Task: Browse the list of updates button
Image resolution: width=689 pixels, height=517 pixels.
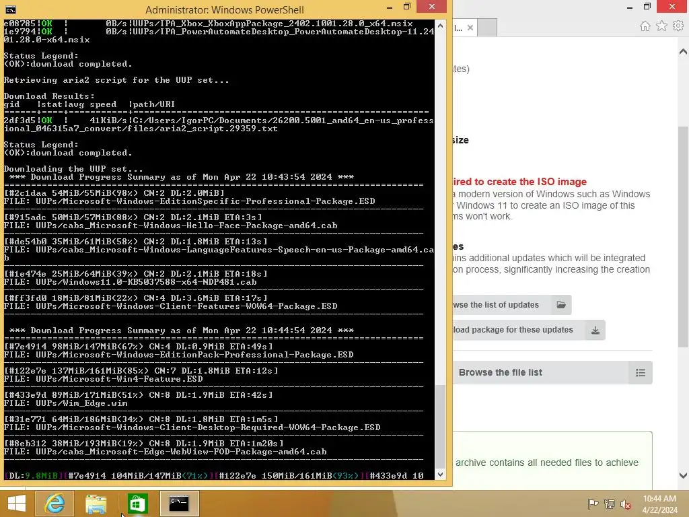Action: (511, 305)
